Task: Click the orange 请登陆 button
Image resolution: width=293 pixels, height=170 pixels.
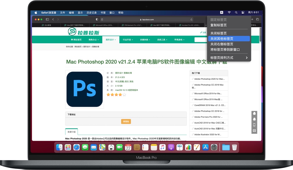Action: point(126,122)
